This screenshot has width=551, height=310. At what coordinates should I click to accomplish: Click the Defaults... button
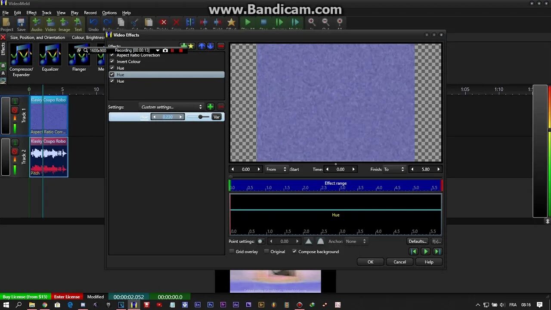[418, 241]
